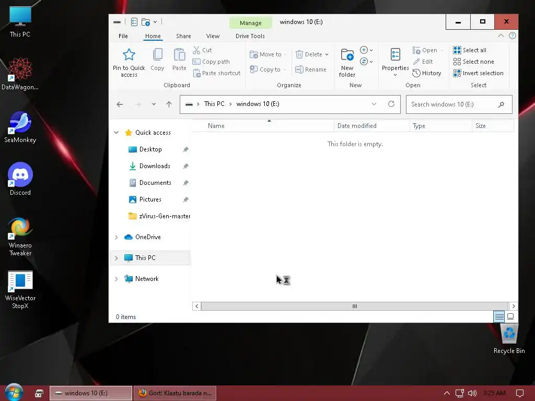Click the taskbar volume icon

[472, 393]
